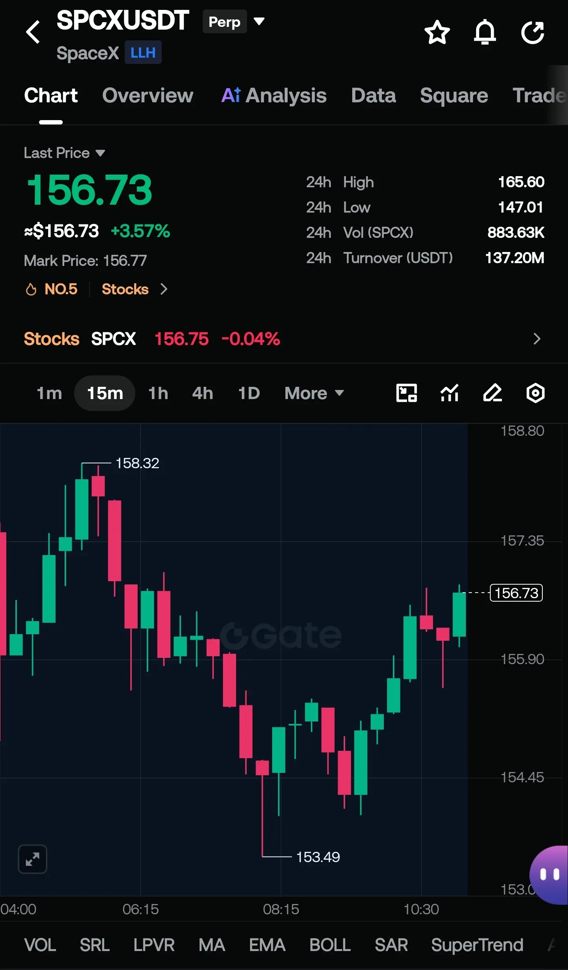Open the chart indicators icon
Image resolution: width=568 pixels, height=970 pixels.
(x=449, y=393)
